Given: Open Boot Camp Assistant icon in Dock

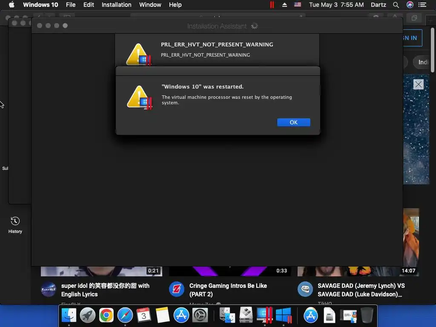Looking at the screenshot, I should point(246,315).
